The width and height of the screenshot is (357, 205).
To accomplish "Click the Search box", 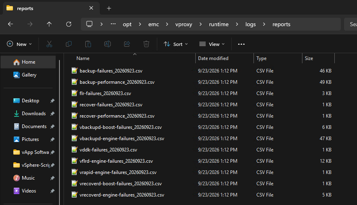I will tap(351, 24).
